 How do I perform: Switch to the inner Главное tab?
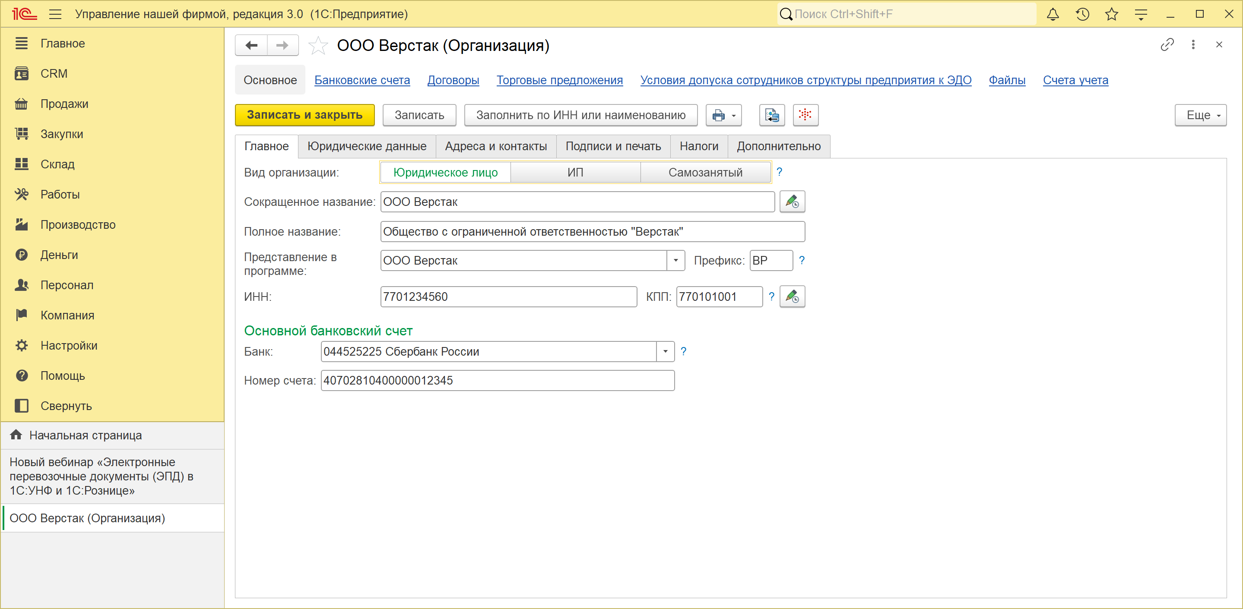tap(266, 147)
